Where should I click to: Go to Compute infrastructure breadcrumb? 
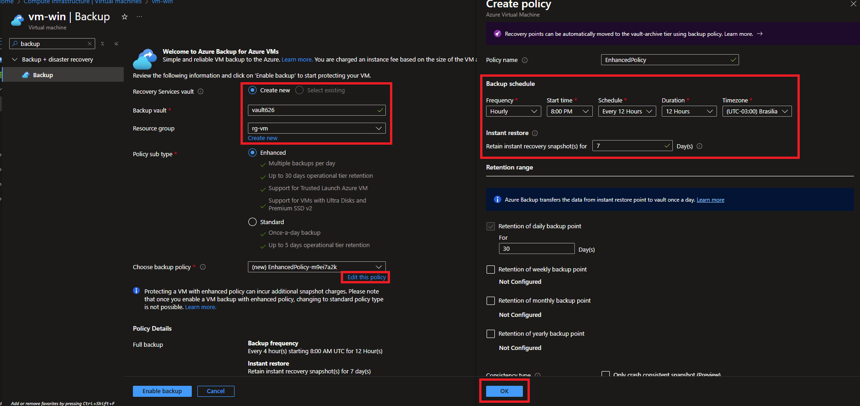[83, 2]
